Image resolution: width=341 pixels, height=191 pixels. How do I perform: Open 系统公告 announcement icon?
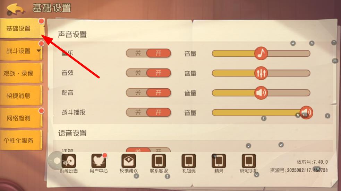click(69, 161)
